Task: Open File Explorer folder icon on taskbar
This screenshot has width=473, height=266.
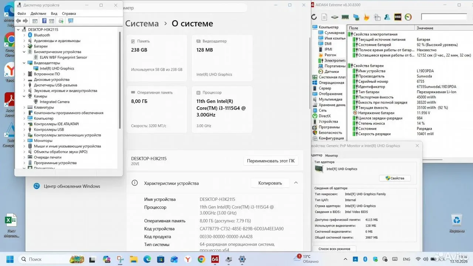Action: tap(133, 259)
